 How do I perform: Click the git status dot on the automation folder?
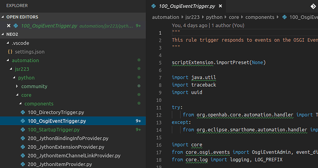coord(139,60)
